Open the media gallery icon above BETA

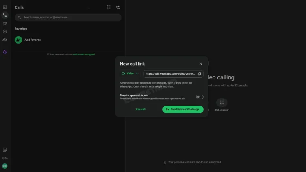pyautogui.click(x=4, y=150)
